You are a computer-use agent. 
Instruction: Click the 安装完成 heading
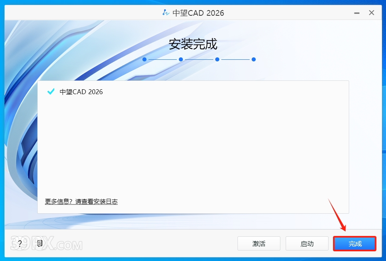click(193, 44)
